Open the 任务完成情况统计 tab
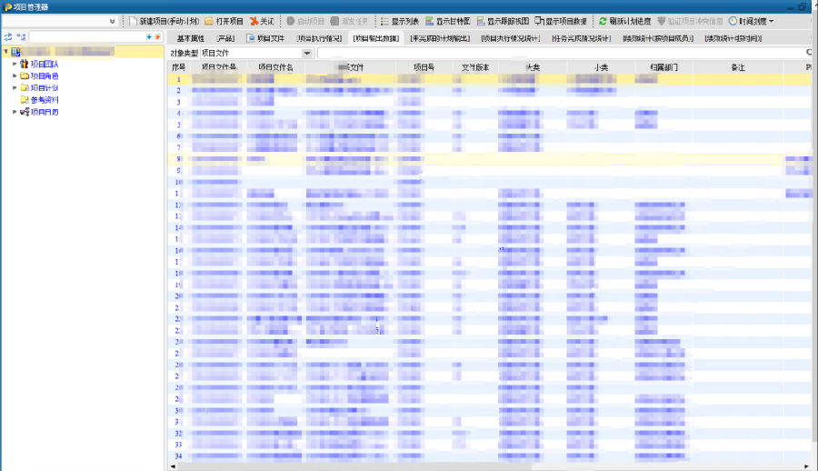 click(x=581, y=39)
